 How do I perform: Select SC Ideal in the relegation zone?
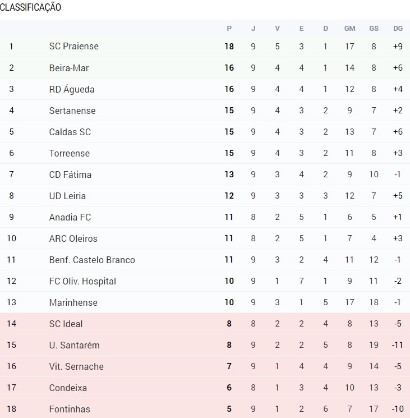(66, 324)
